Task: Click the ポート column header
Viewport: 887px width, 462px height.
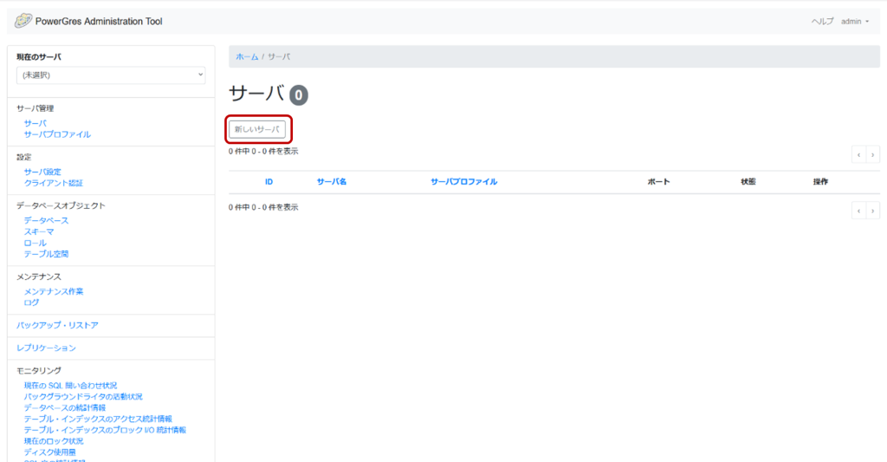Action: coord(658,182)
